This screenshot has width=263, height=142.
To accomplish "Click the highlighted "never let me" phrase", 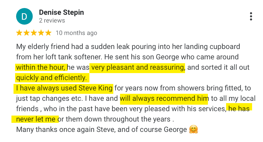I will [36, 119].
